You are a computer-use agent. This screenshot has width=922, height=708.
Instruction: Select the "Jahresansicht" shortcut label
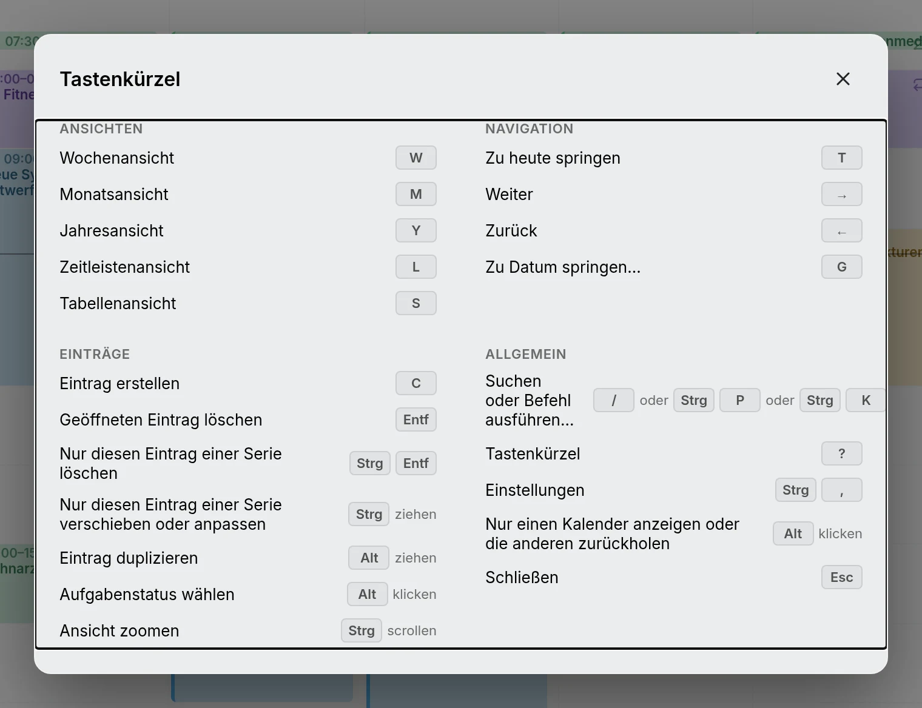coord(112,231)
